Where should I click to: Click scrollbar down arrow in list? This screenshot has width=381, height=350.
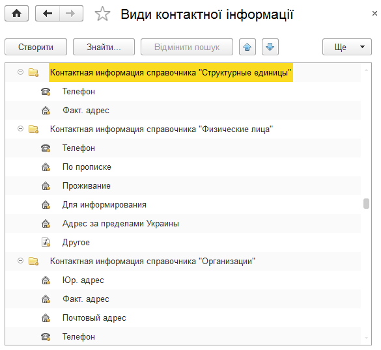pyautogui.click(x=366, y=338)
